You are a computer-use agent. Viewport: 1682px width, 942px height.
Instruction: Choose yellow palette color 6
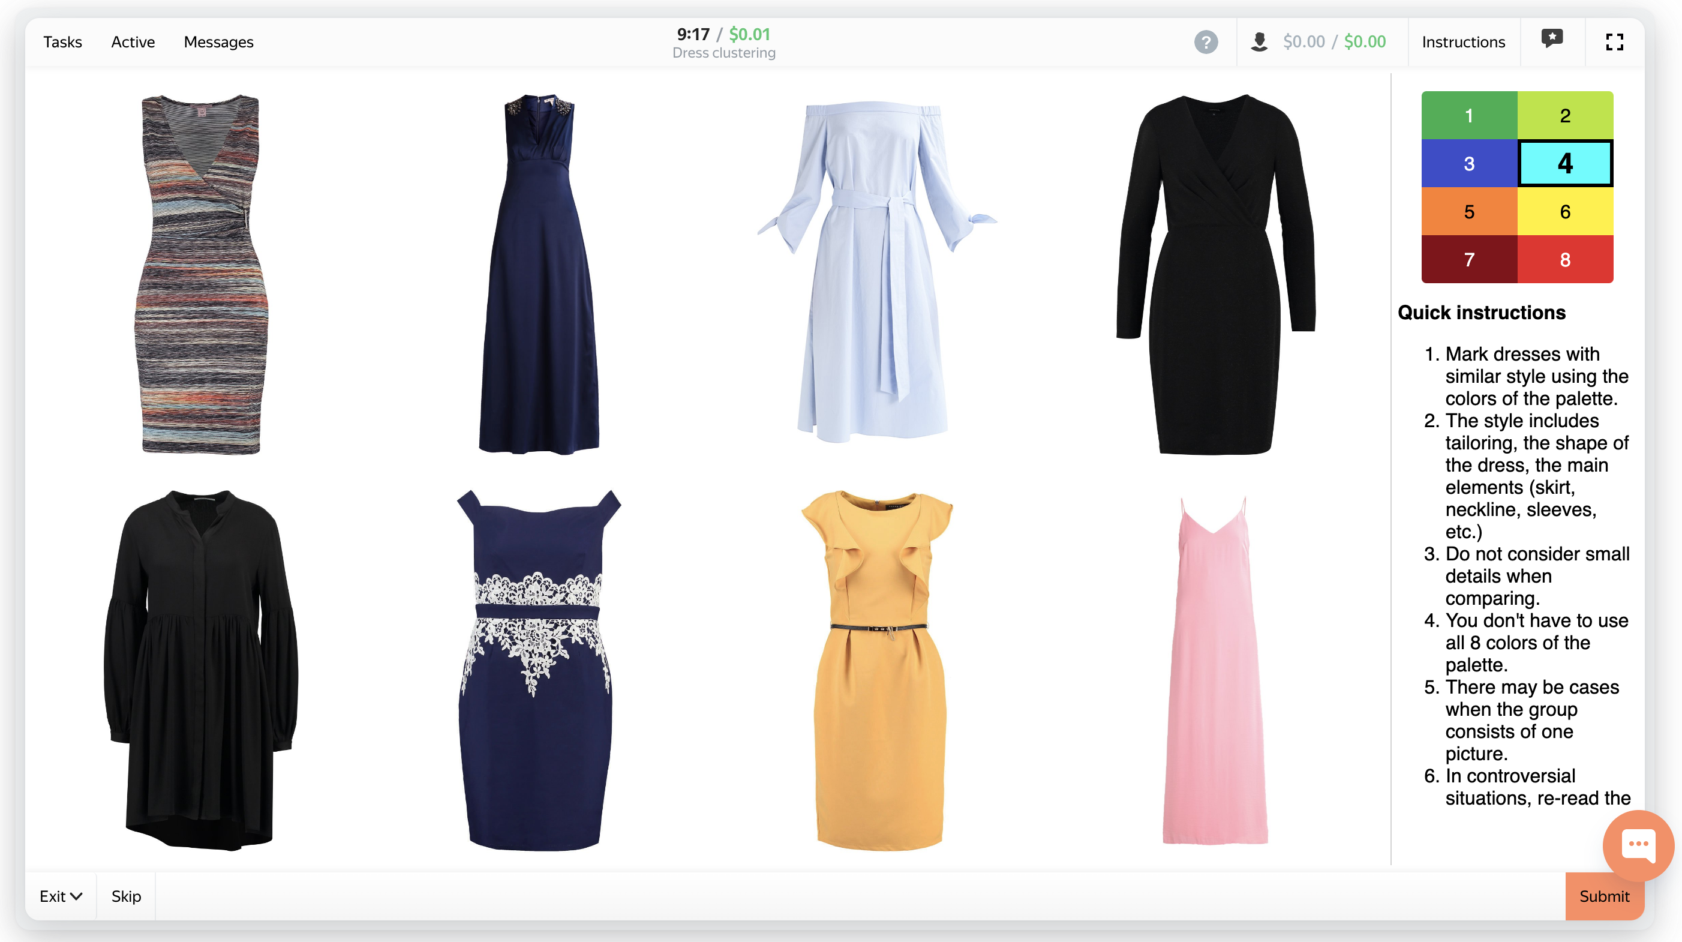click(x=1564, y=212)
